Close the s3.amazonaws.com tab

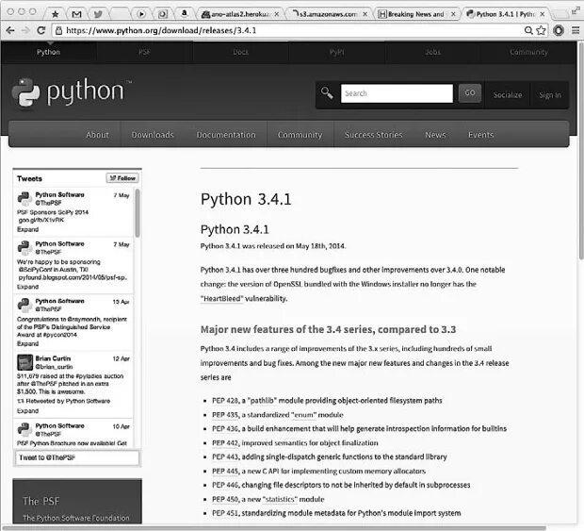(x=365, y=14)
